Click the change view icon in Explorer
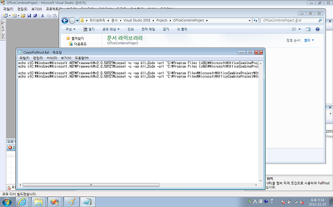The image size is (333, 207). pos(294,29)
